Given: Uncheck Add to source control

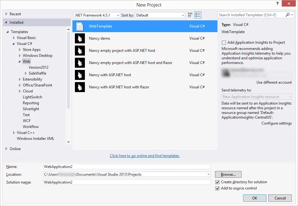Looking at the screenshot, I should [x=217, y=188].
